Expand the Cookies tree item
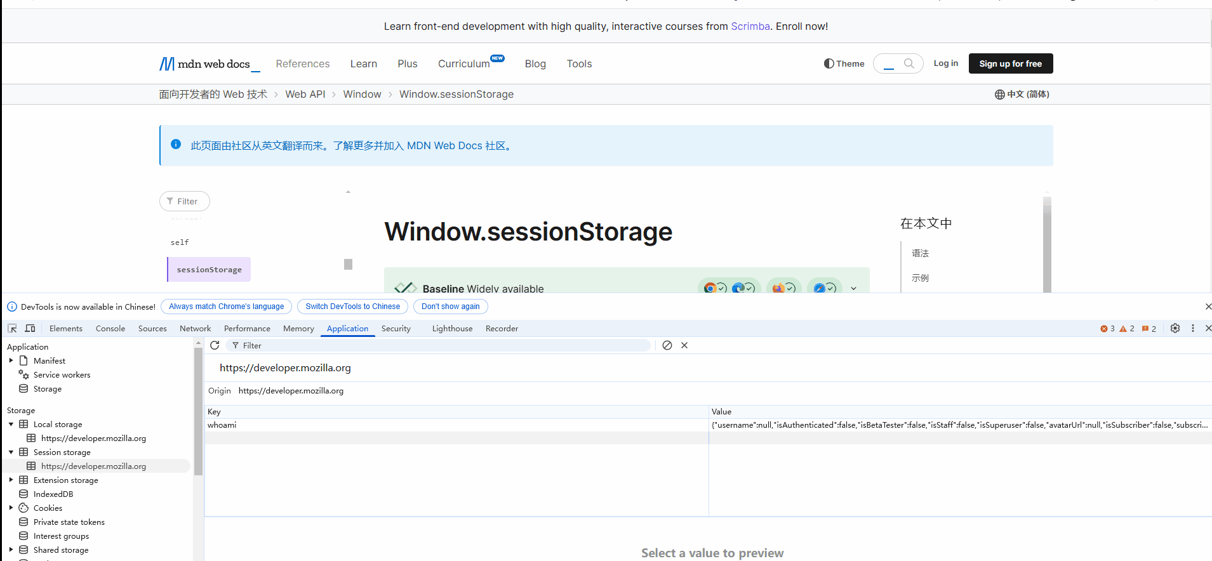Viewport: 1212px width, 561px height. pyautogui.click(x=11, y=508)
